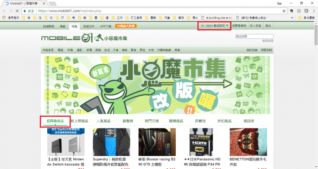Image resolution: width=318 pixels, height=169 pixels.
Task: Click the 商品搜尋 search box
Action: pyautogui.click(x=254, y=36)
